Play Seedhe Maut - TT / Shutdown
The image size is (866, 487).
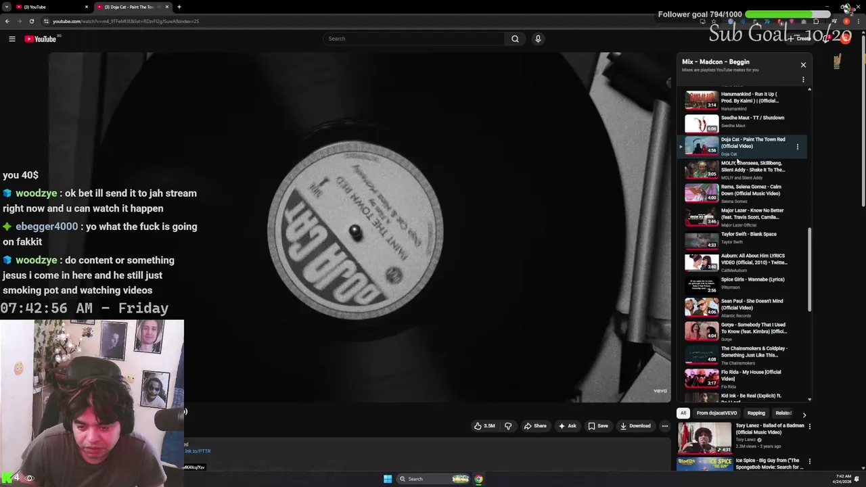click(743, 123)
